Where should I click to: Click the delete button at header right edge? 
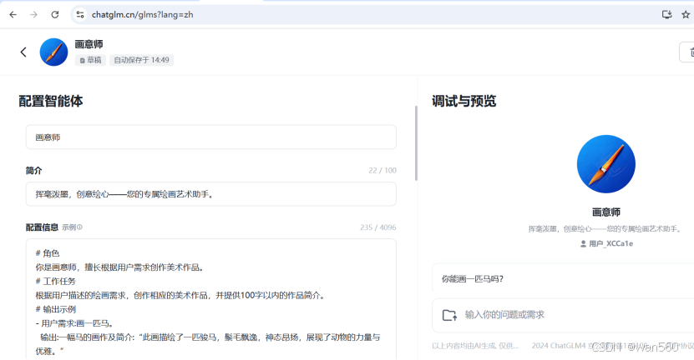pos(687,52)
